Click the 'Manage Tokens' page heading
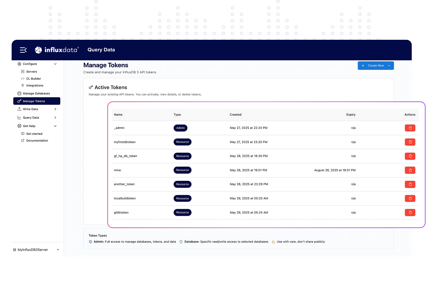This screenshot has width=434, height=290. pyautogui.click(x=106, y=65)
